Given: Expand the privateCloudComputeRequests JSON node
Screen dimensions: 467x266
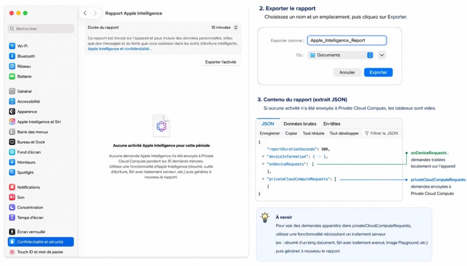Looking at the screenshot, I should click(263, 179).
